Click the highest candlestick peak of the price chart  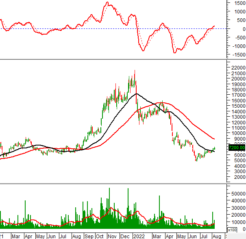(x=135, y=71)
